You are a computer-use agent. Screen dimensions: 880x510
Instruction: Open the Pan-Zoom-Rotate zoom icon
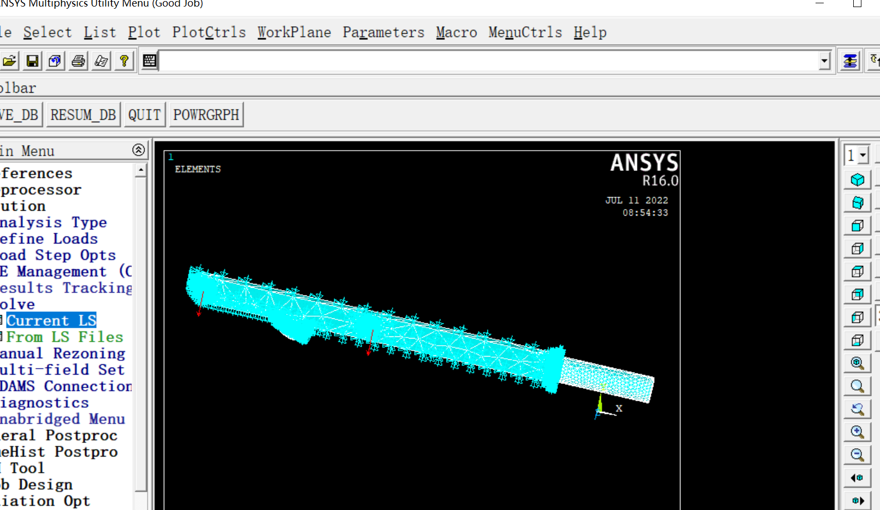coord(857,362)
